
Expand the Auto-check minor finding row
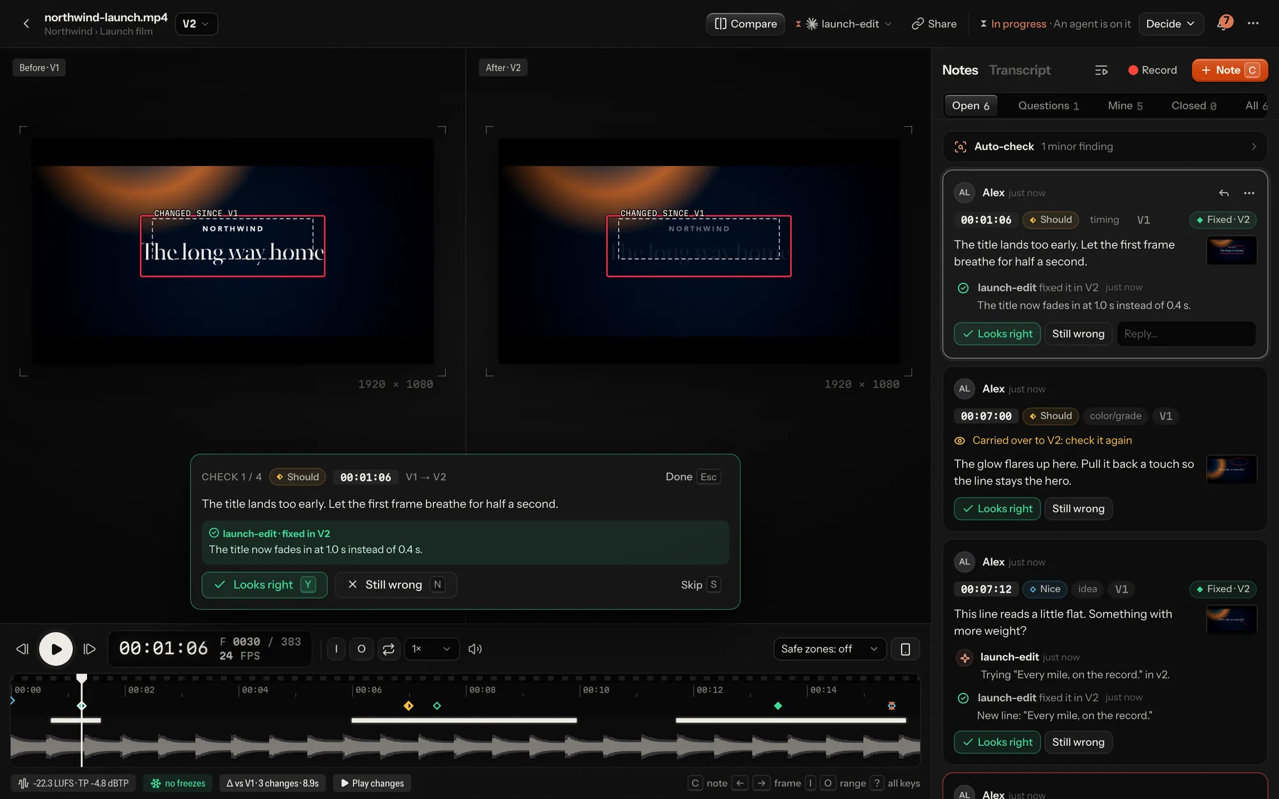click(x=1105, y=146)
